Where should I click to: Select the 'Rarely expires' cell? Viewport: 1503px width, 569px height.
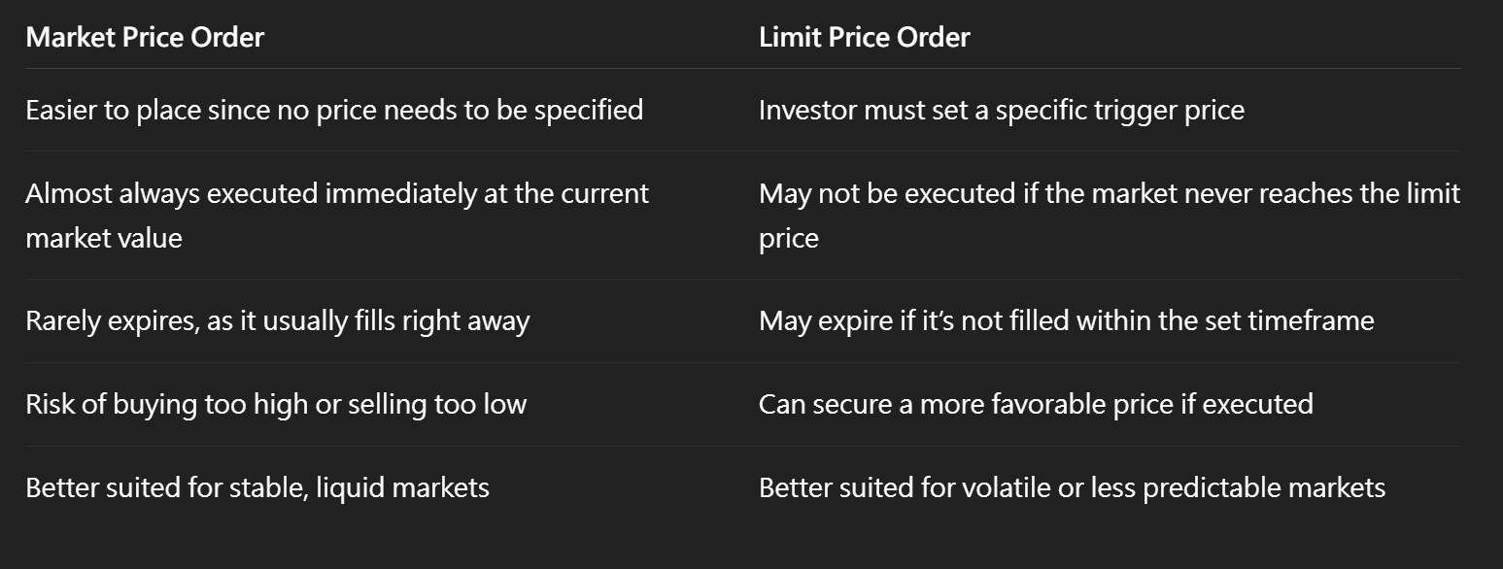278,320
